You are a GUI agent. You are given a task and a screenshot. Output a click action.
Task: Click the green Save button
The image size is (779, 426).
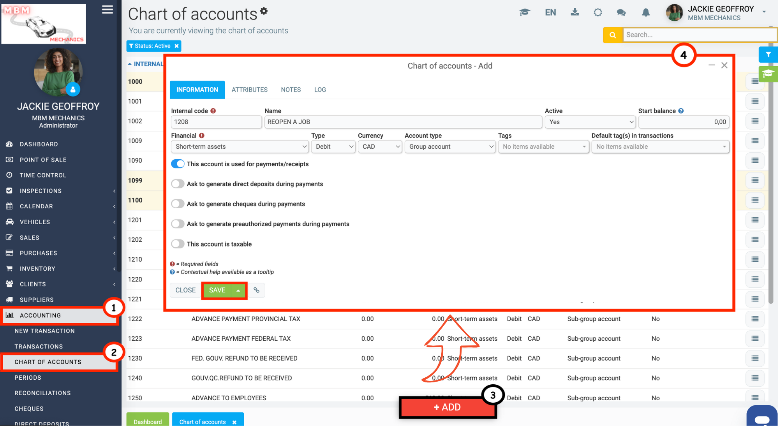(x=217, y=290)
